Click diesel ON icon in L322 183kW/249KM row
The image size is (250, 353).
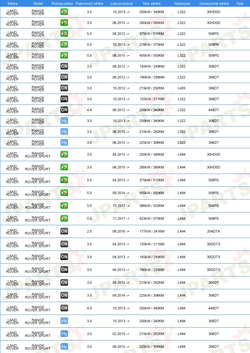64,66
